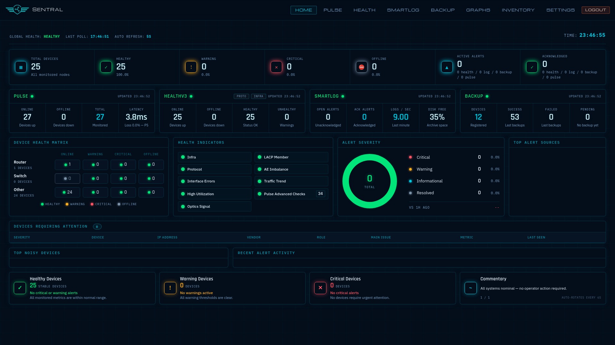615x345 pixels.
Task: Click the Smartlog Disk Free 35% value
Action: 437,117
